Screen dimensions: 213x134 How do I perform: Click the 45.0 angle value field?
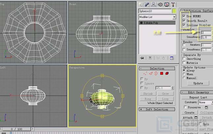pyautogui.click(x=163, y=88)
